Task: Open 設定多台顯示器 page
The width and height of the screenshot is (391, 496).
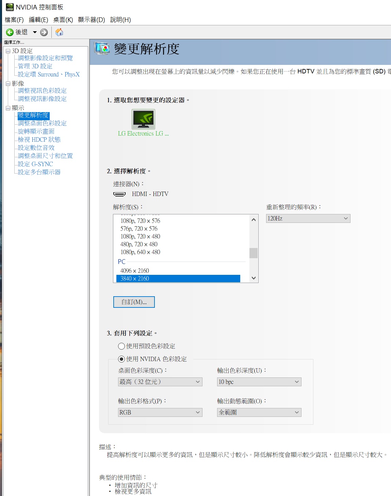Action: [x=39, y=172]
